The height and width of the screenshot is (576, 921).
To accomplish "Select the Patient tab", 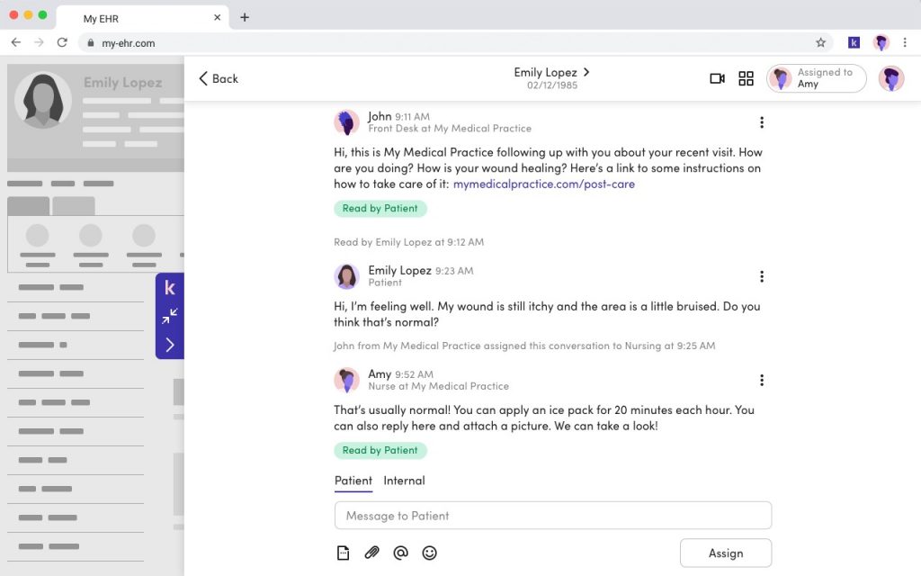I will pyautogui.click(x=353, y=481).
